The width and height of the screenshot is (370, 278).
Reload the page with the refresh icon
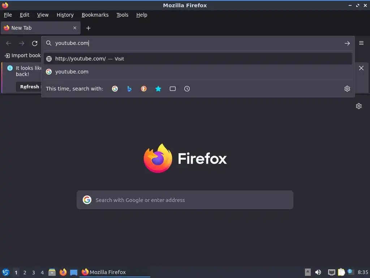35,43
